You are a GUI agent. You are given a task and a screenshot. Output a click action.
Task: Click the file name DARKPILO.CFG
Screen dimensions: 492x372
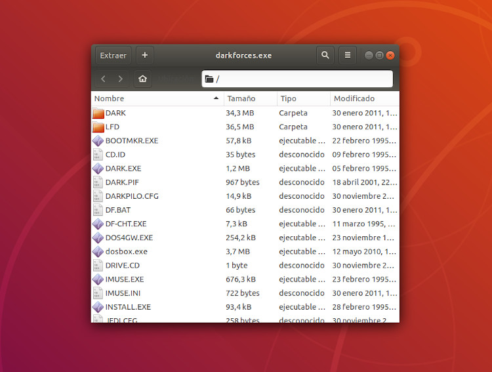click(x=132, y=196)
